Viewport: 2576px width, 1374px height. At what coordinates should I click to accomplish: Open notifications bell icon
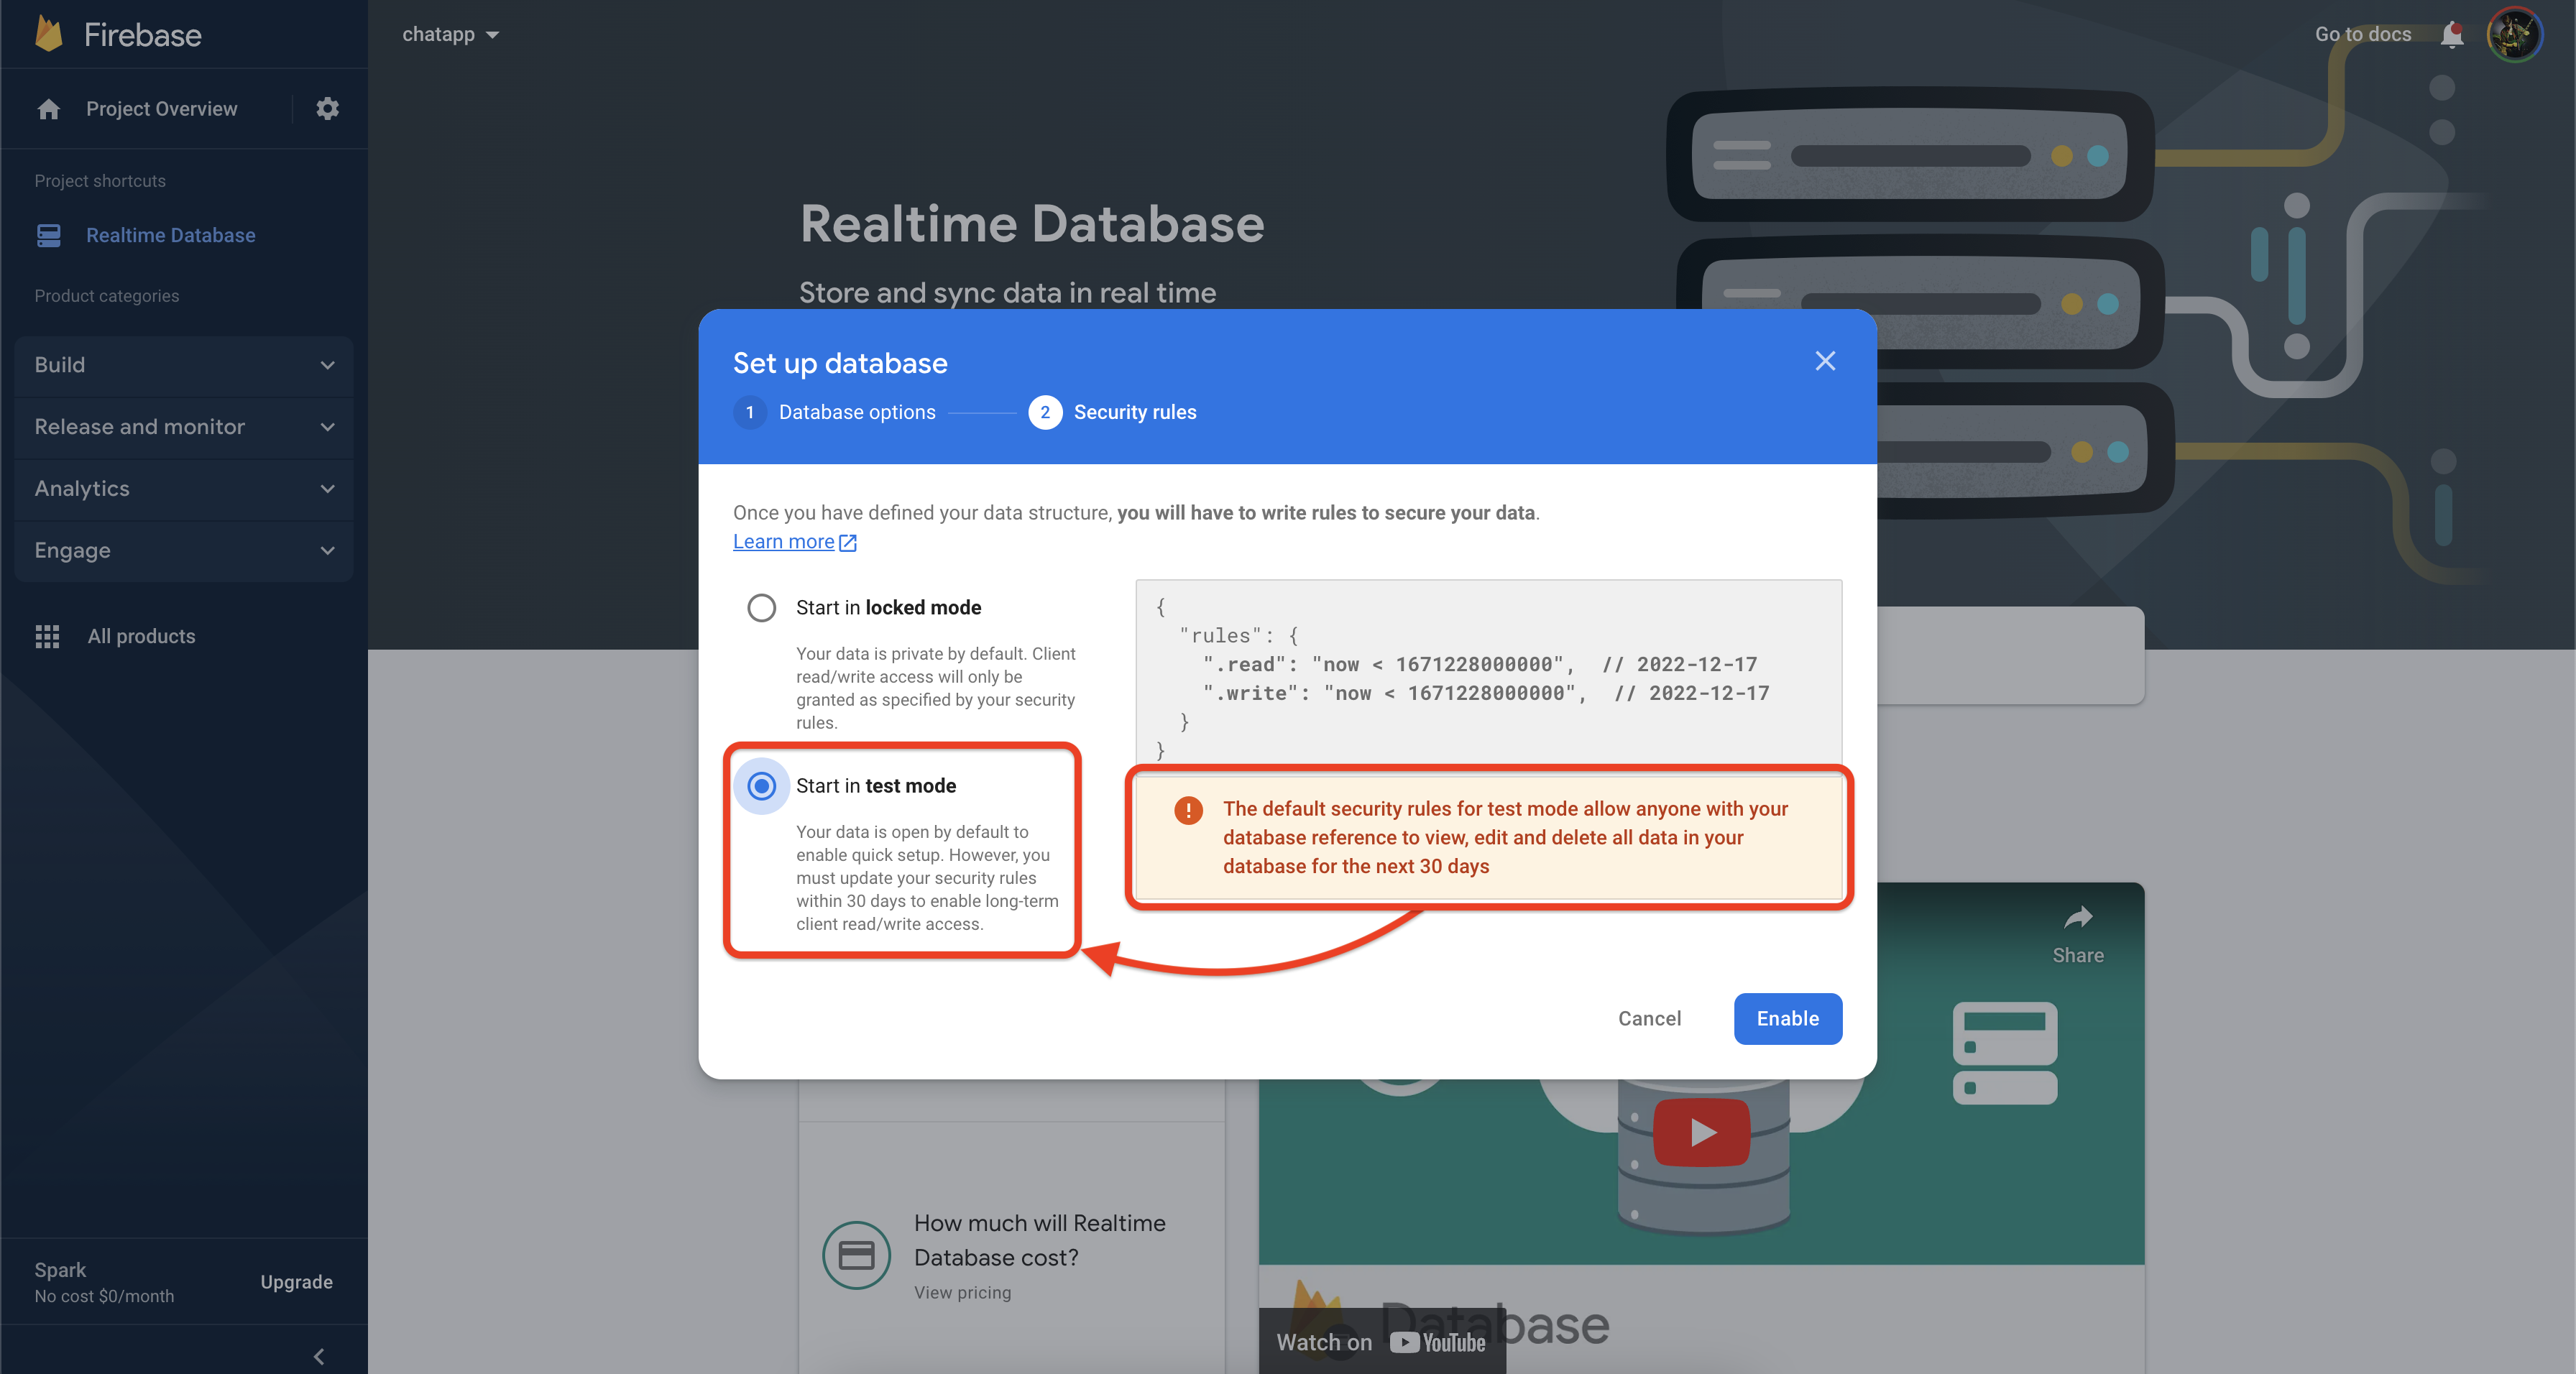tap(2451, 35)
